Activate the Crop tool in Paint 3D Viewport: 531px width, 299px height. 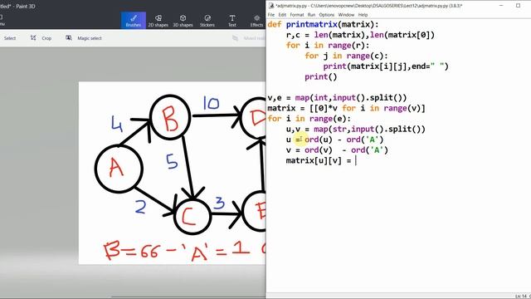pyautogui.click(x=41, y=38)
